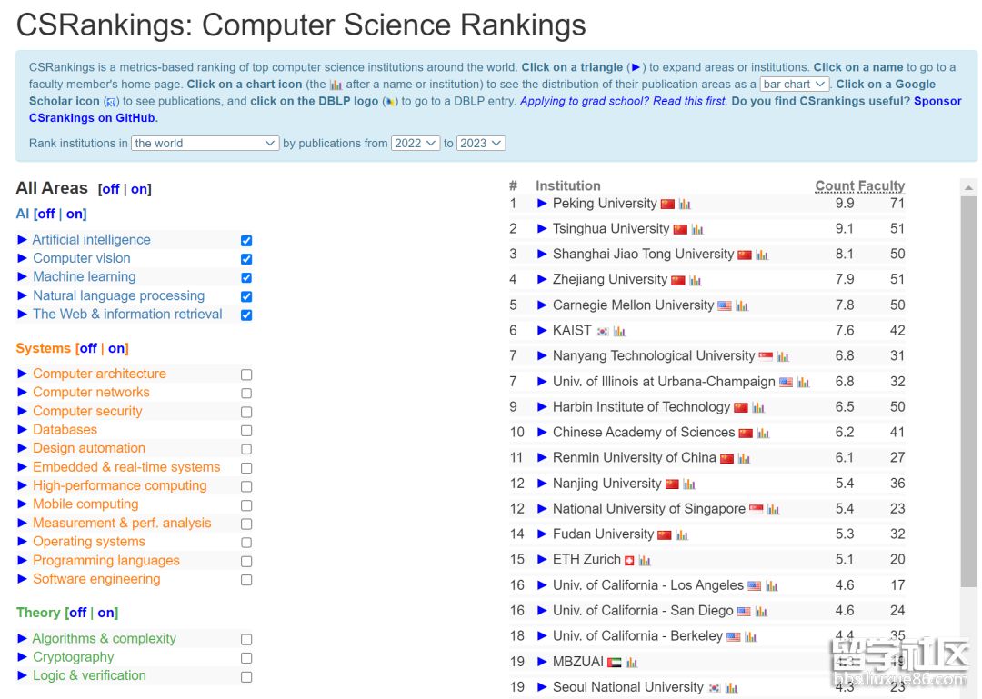Open Zhejiang University chart icon

tap(696, 280)
